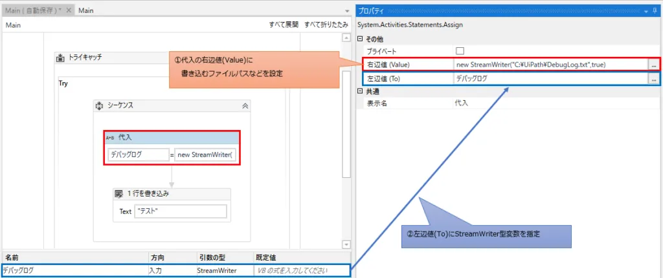Image resolution: width=663 pixels, height=278 pixels.
Task: Click the Main breadcrumb in designer
Action: pos(13,25)
